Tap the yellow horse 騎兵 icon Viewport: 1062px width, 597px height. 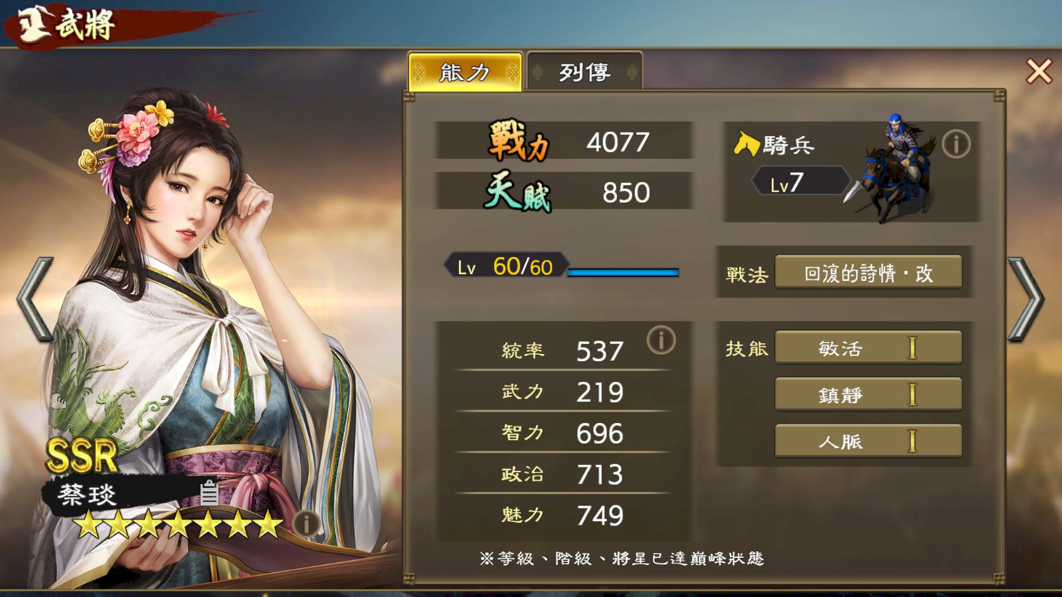pos(747,143)
